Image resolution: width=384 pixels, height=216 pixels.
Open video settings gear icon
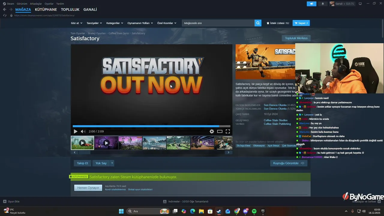tap(212, 131)
